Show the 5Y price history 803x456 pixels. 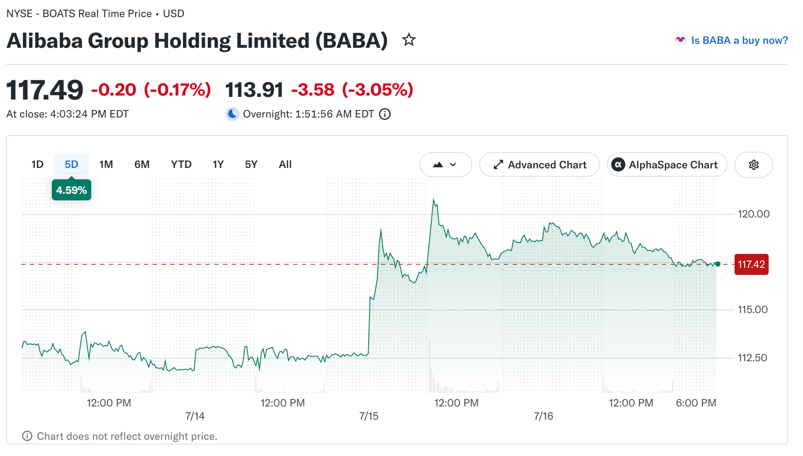pos(251,164)
